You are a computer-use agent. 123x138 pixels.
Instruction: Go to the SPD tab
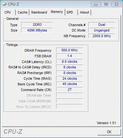point(72,12)
